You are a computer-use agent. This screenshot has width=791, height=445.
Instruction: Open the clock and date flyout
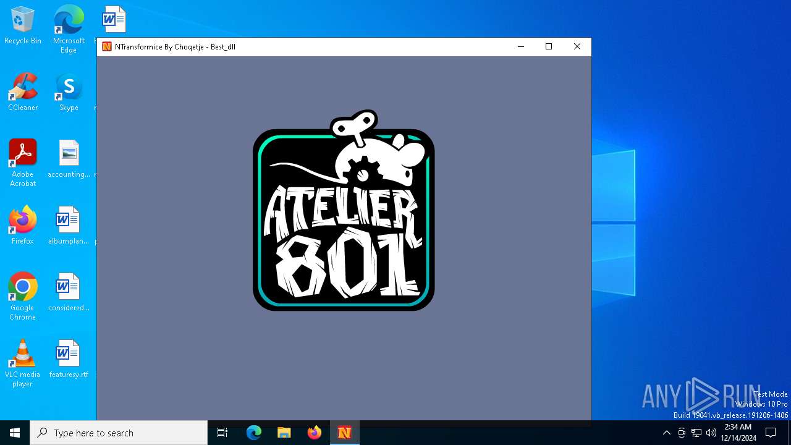point(738,433)
